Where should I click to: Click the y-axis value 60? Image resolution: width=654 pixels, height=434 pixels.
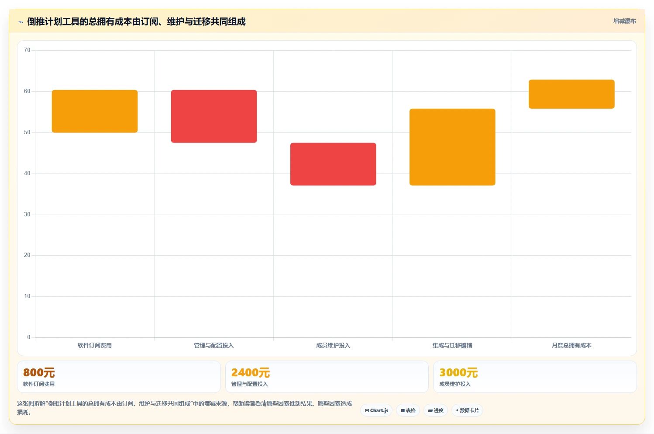tap(27, 91)
